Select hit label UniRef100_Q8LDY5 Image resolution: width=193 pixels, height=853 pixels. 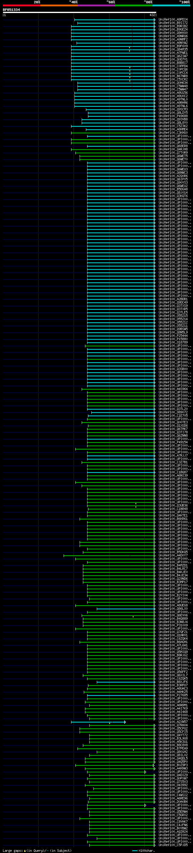[173, 113]
